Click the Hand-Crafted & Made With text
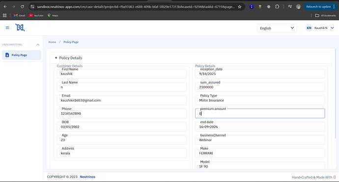This screenshot has height=182, width=339. [312, 177]
